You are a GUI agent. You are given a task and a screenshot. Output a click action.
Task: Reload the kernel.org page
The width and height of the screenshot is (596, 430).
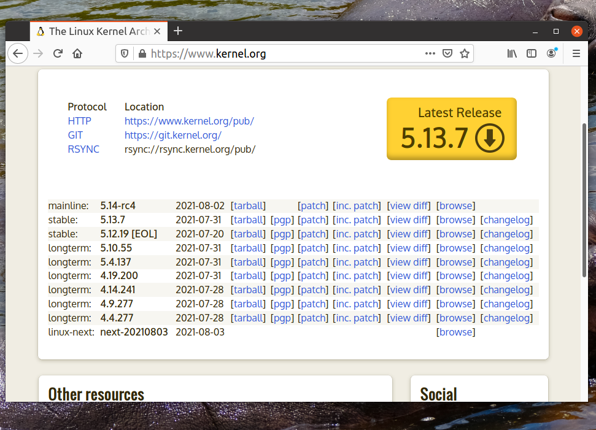pos(58,53)
